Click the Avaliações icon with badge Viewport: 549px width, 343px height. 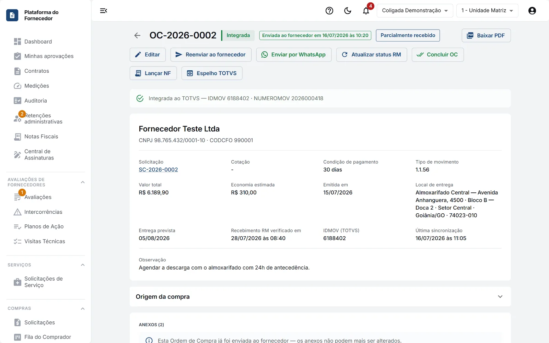pos(17,197)
